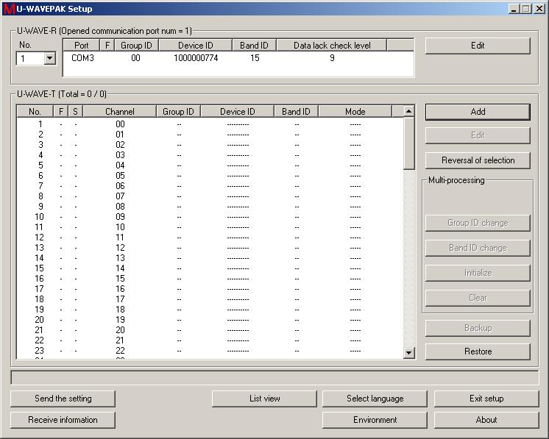Click Reversal of selection button
The height and width of the screenshot is (439, 549).
[x=478, y=160]
